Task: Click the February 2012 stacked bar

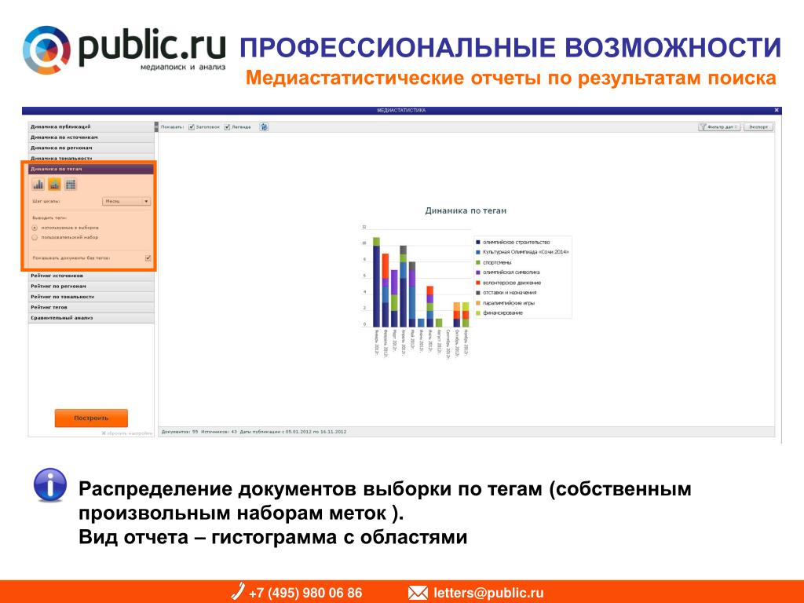Action: 385,291
